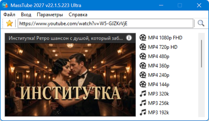Click the music note icon beside MP3 192k
Screen dimensions: 209x121
tap(143, 113)
